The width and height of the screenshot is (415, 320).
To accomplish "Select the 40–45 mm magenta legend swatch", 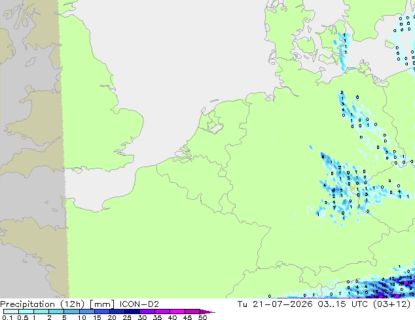I will tap(177, 312).
